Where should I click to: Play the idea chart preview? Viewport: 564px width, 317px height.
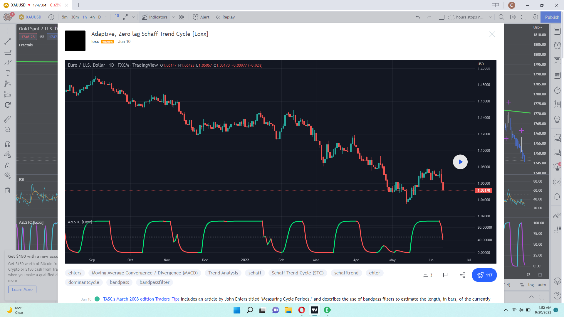click(x=460, y=162)
